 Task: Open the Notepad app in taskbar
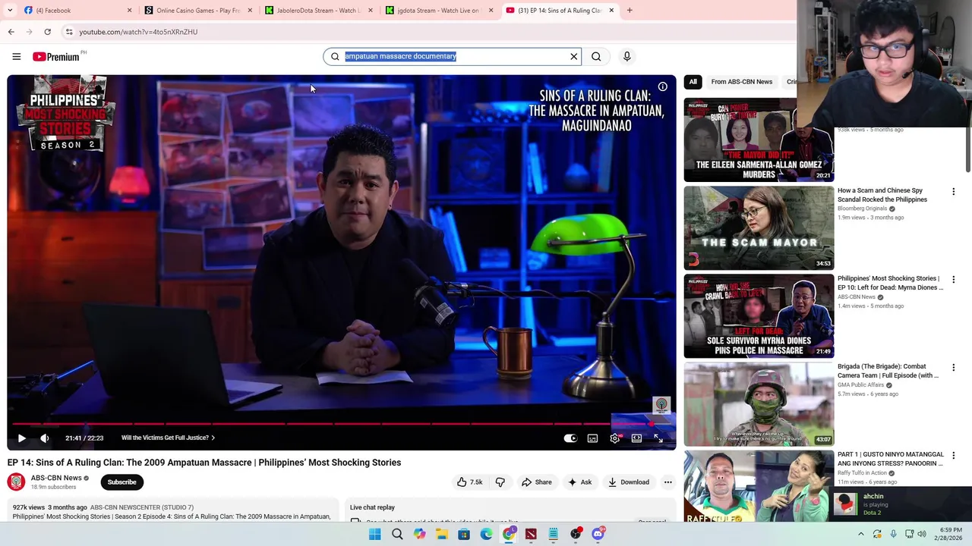(x=554, y=534)
